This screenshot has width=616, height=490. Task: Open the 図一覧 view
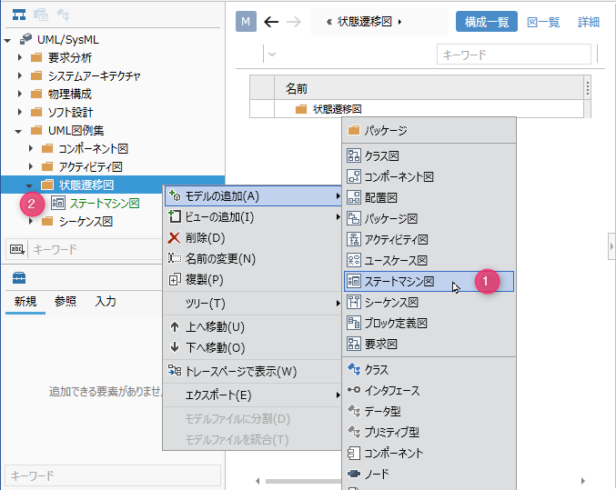543,22
